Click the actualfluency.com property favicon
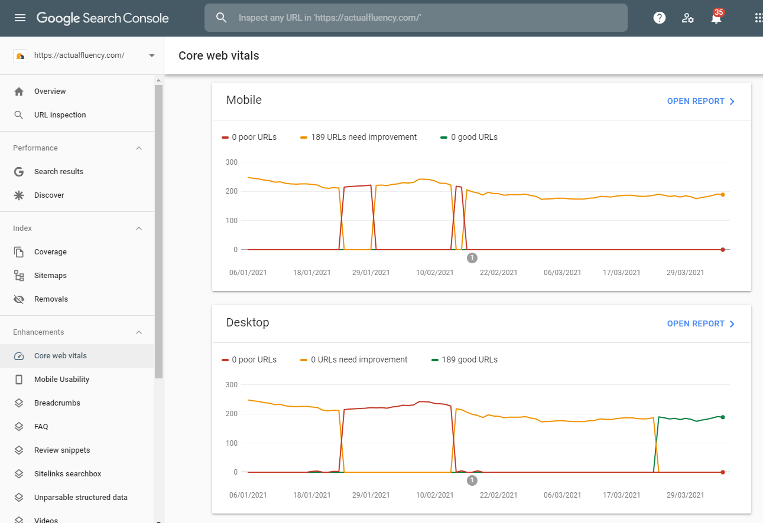 (x=20, y=55)
